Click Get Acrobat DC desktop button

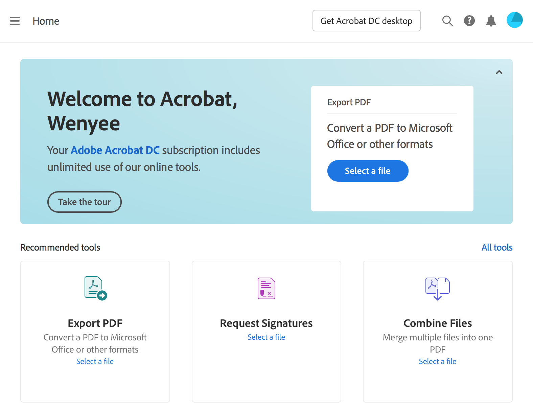pos(366,21)
